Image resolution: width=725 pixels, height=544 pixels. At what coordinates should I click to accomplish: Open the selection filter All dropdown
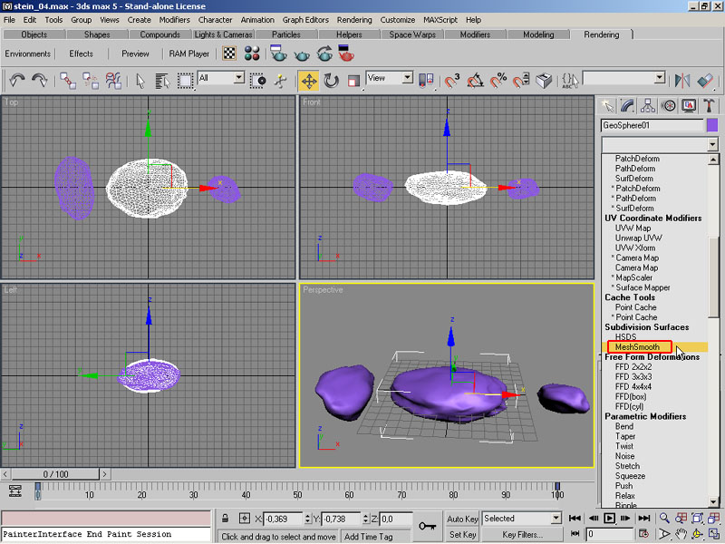click(239, 79)
